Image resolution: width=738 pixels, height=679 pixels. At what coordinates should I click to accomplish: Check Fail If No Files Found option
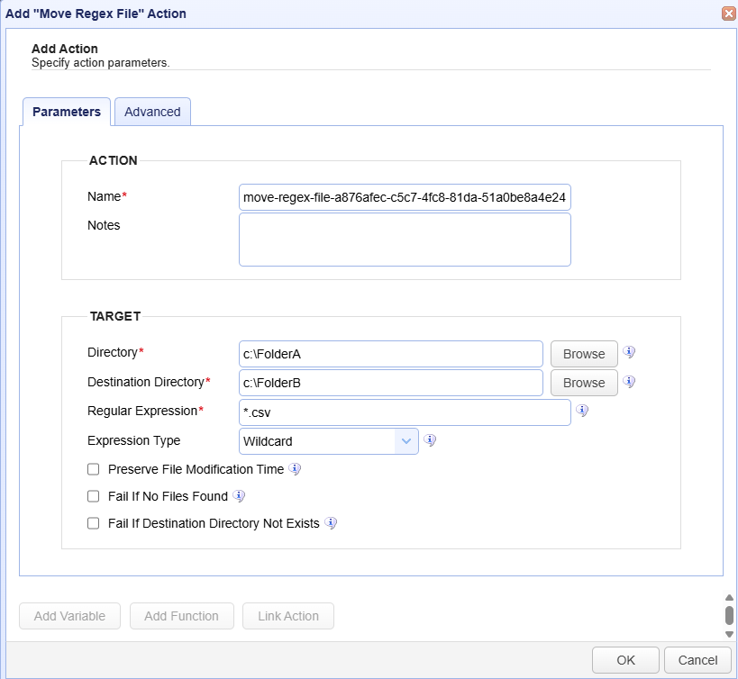pos(93,496)
